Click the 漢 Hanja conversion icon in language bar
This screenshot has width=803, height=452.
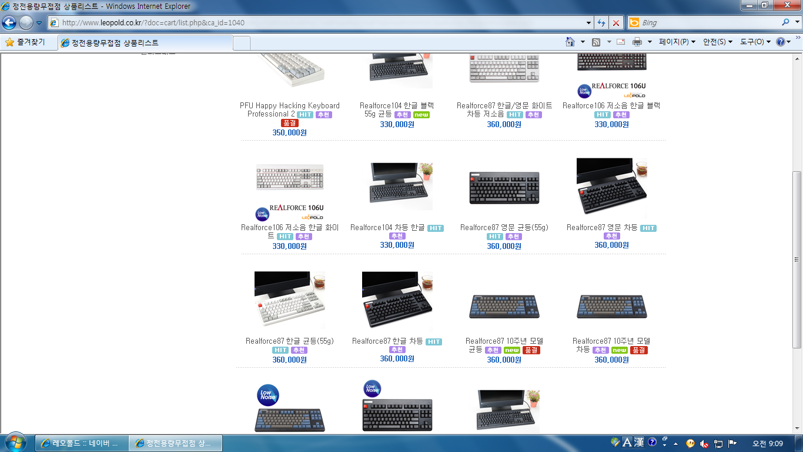click(x=639, y=443)
